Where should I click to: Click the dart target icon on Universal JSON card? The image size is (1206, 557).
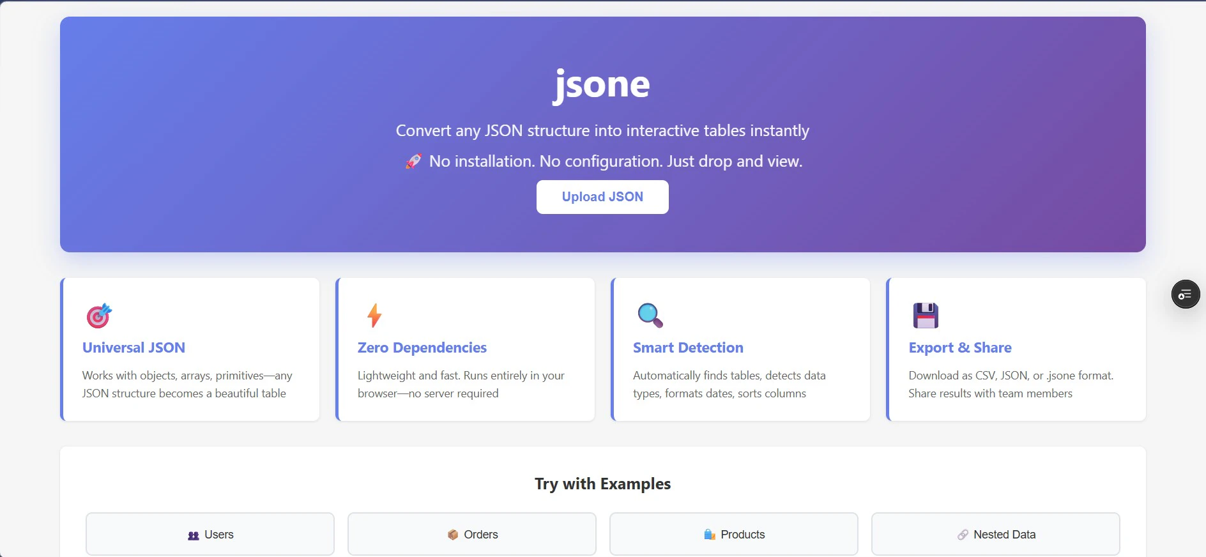pos(98,315)
